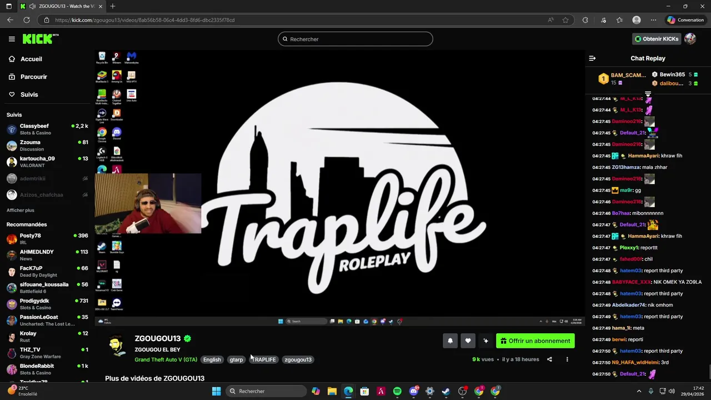Open Classybeef followed channel
Viewport: 711px width, 400px height.
pos(47,129)
